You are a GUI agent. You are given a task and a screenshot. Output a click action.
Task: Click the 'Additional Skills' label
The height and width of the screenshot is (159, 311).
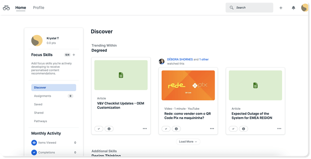(104, 151)
